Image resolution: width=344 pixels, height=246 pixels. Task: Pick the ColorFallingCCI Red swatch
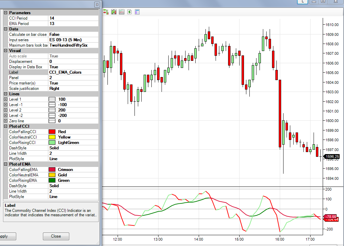pos(52,132)
